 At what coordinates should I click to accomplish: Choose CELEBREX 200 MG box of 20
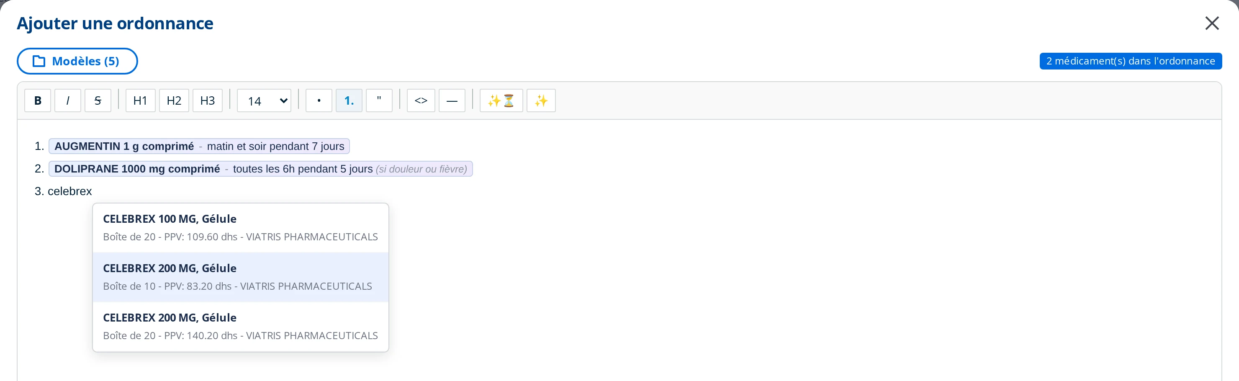[241, 327]
